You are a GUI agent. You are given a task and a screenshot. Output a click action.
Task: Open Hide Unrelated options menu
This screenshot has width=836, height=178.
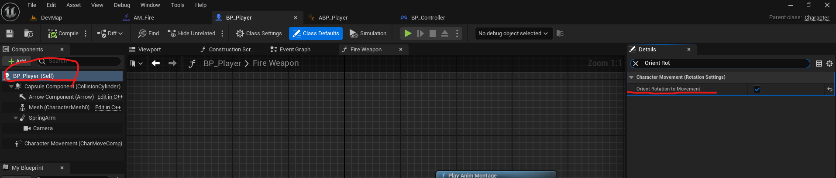(222, 34)
